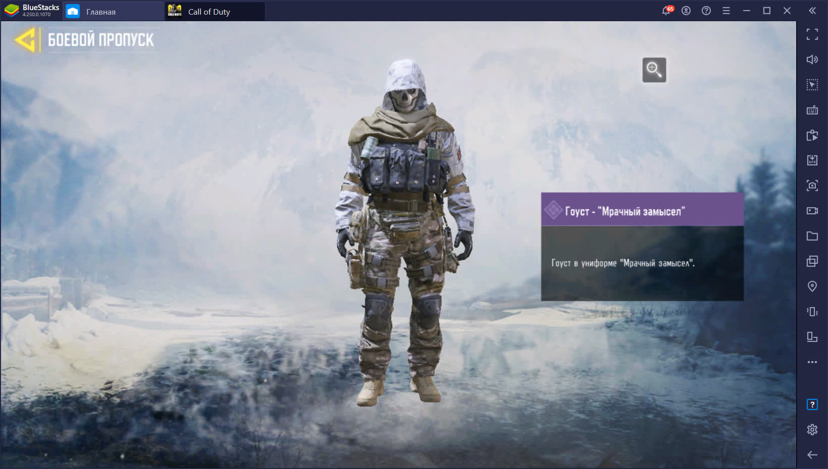Open BlueStacks hamburger menu
This screenshot has width=828, height=469.
(727, 11)
